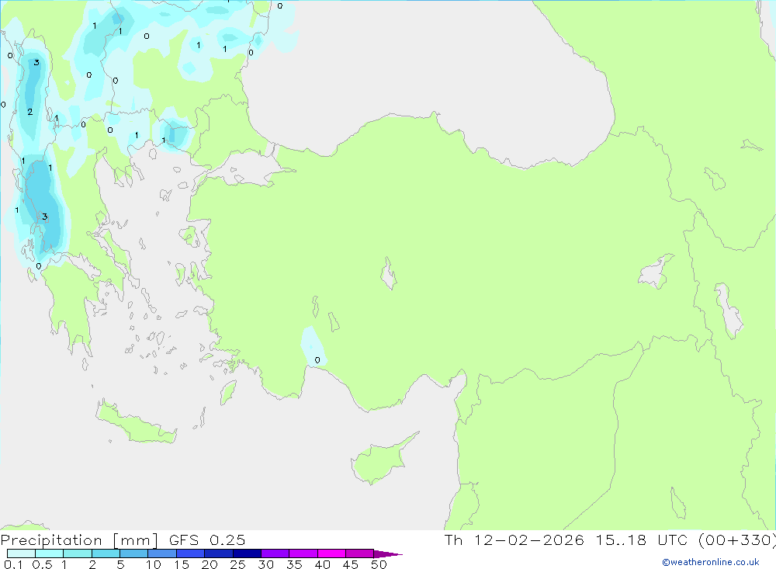Click the 45–50 mm legend color box
The width and height of the screenshot is (776, 569).
pyautogui.click(x=360, y=553)
